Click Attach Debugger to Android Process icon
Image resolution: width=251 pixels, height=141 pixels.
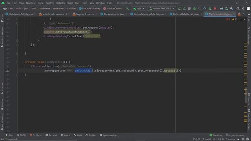[x=210, y=9]
